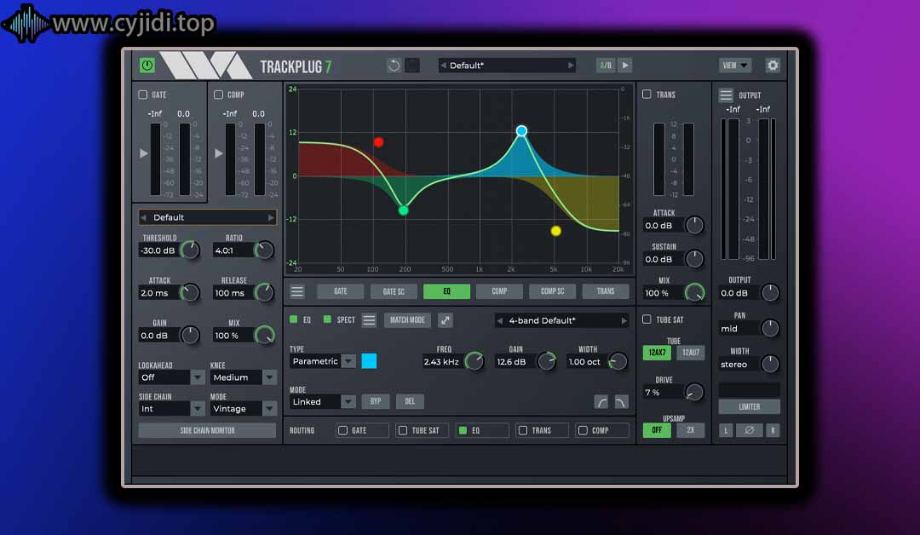The width and height of the screenshot is (920, 535).
Task: Switch to the COMP tab
Action: (x=499, y=291)
